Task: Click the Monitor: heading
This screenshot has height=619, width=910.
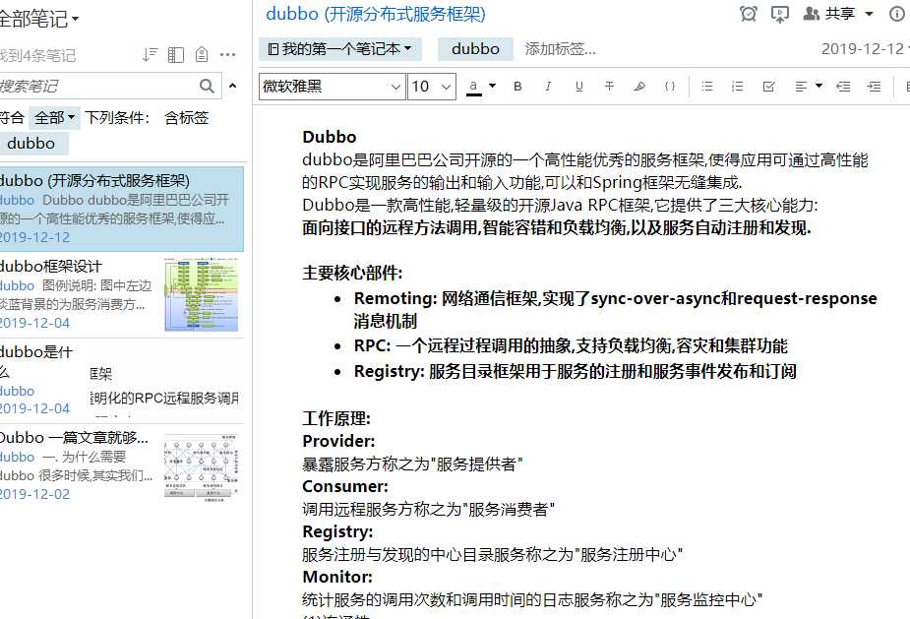Action: pyautogui.click(x=337, y=578)
